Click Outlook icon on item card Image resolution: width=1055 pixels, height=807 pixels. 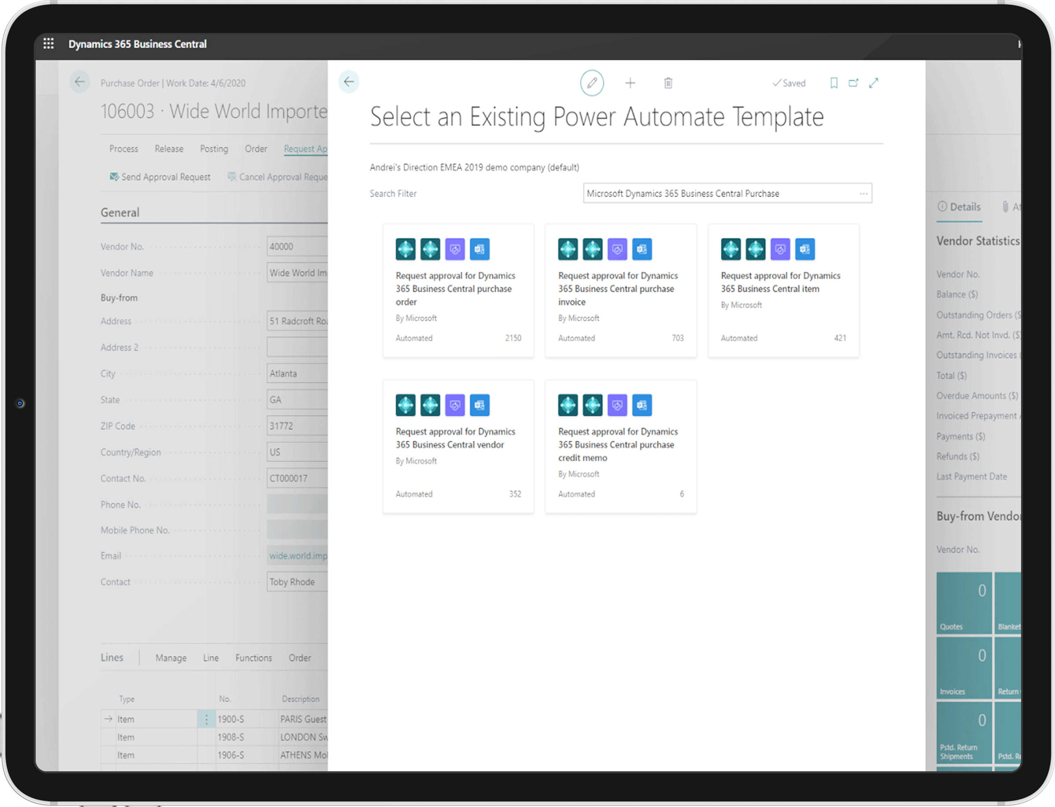pyautogui.click(x=805, y=249)
